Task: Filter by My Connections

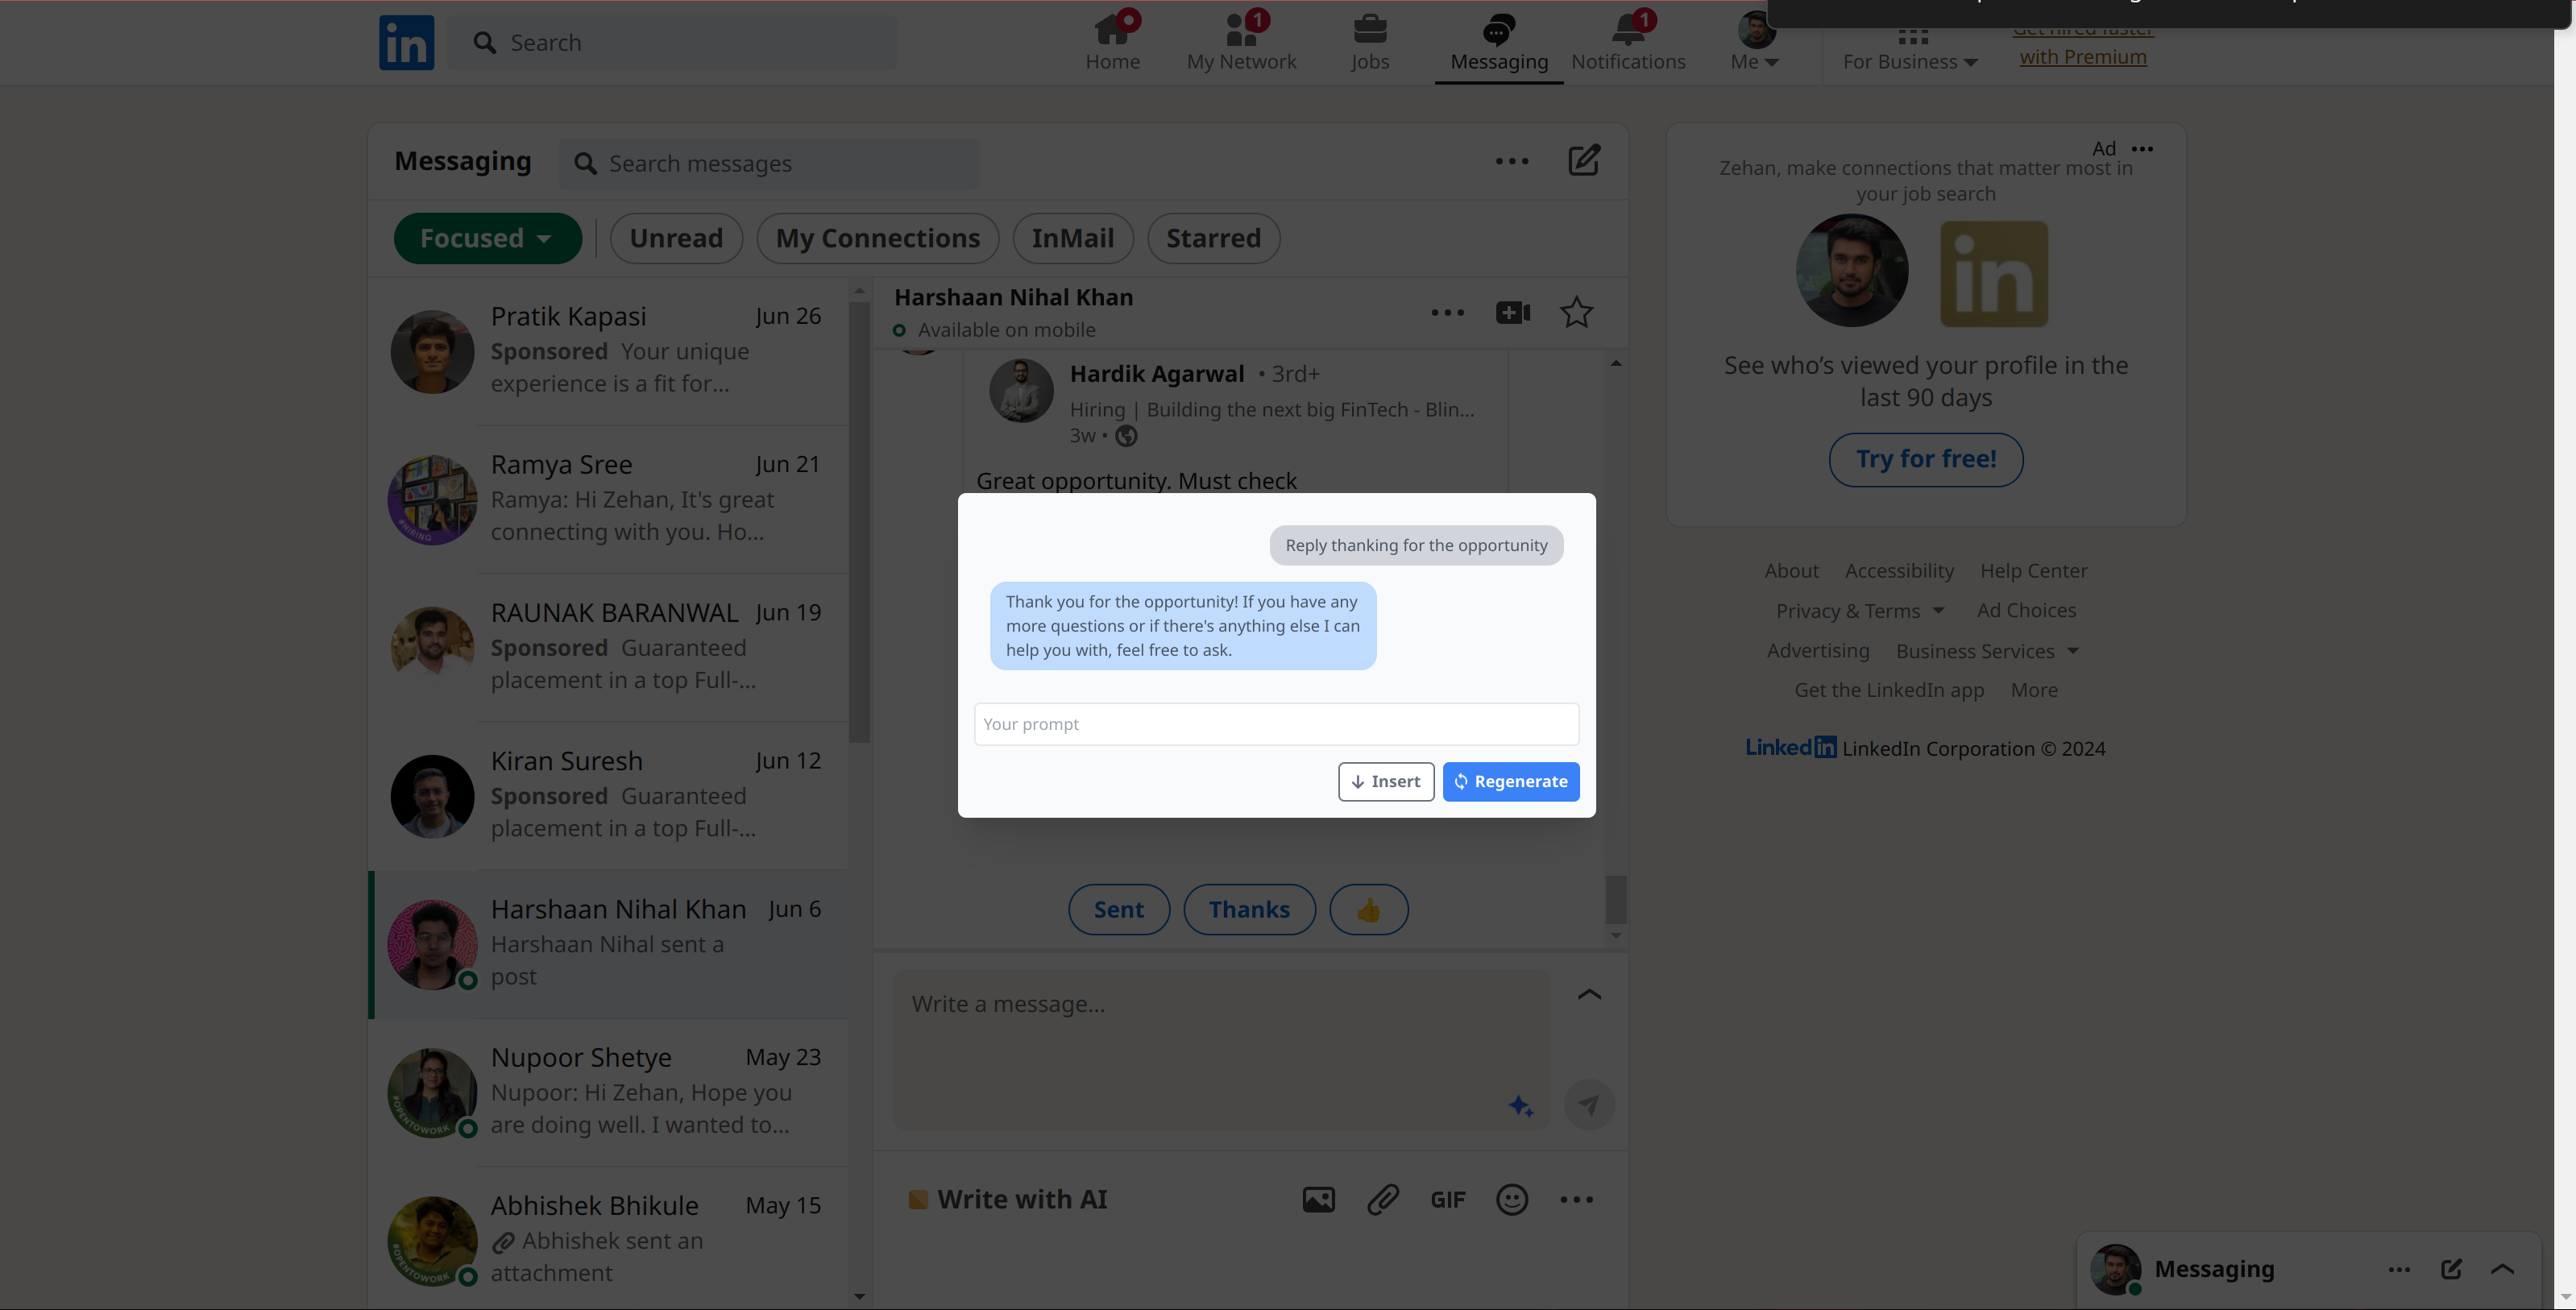Action: (x=877, y=238)
